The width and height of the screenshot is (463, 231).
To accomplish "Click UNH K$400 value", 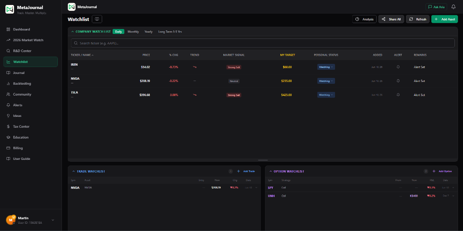I will (414, 196).
